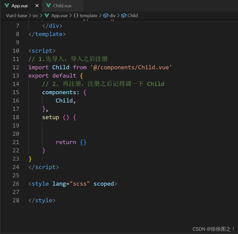Click the symbol icon before div breadcrumb

[105, 15]
